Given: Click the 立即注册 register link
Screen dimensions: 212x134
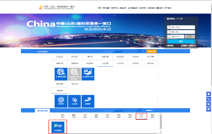Looking at the screenshot, I should coord(170,46).
